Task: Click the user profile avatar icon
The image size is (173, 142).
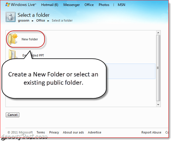Action: (10, 17)
